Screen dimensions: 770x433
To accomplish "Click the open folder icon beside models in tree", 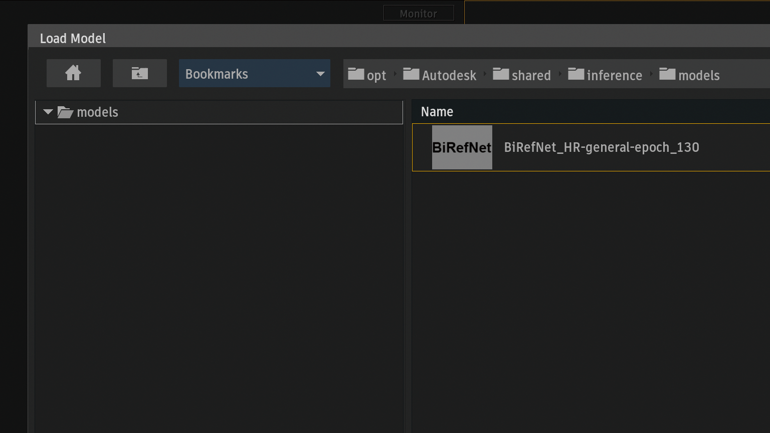I will coord(65,112).
